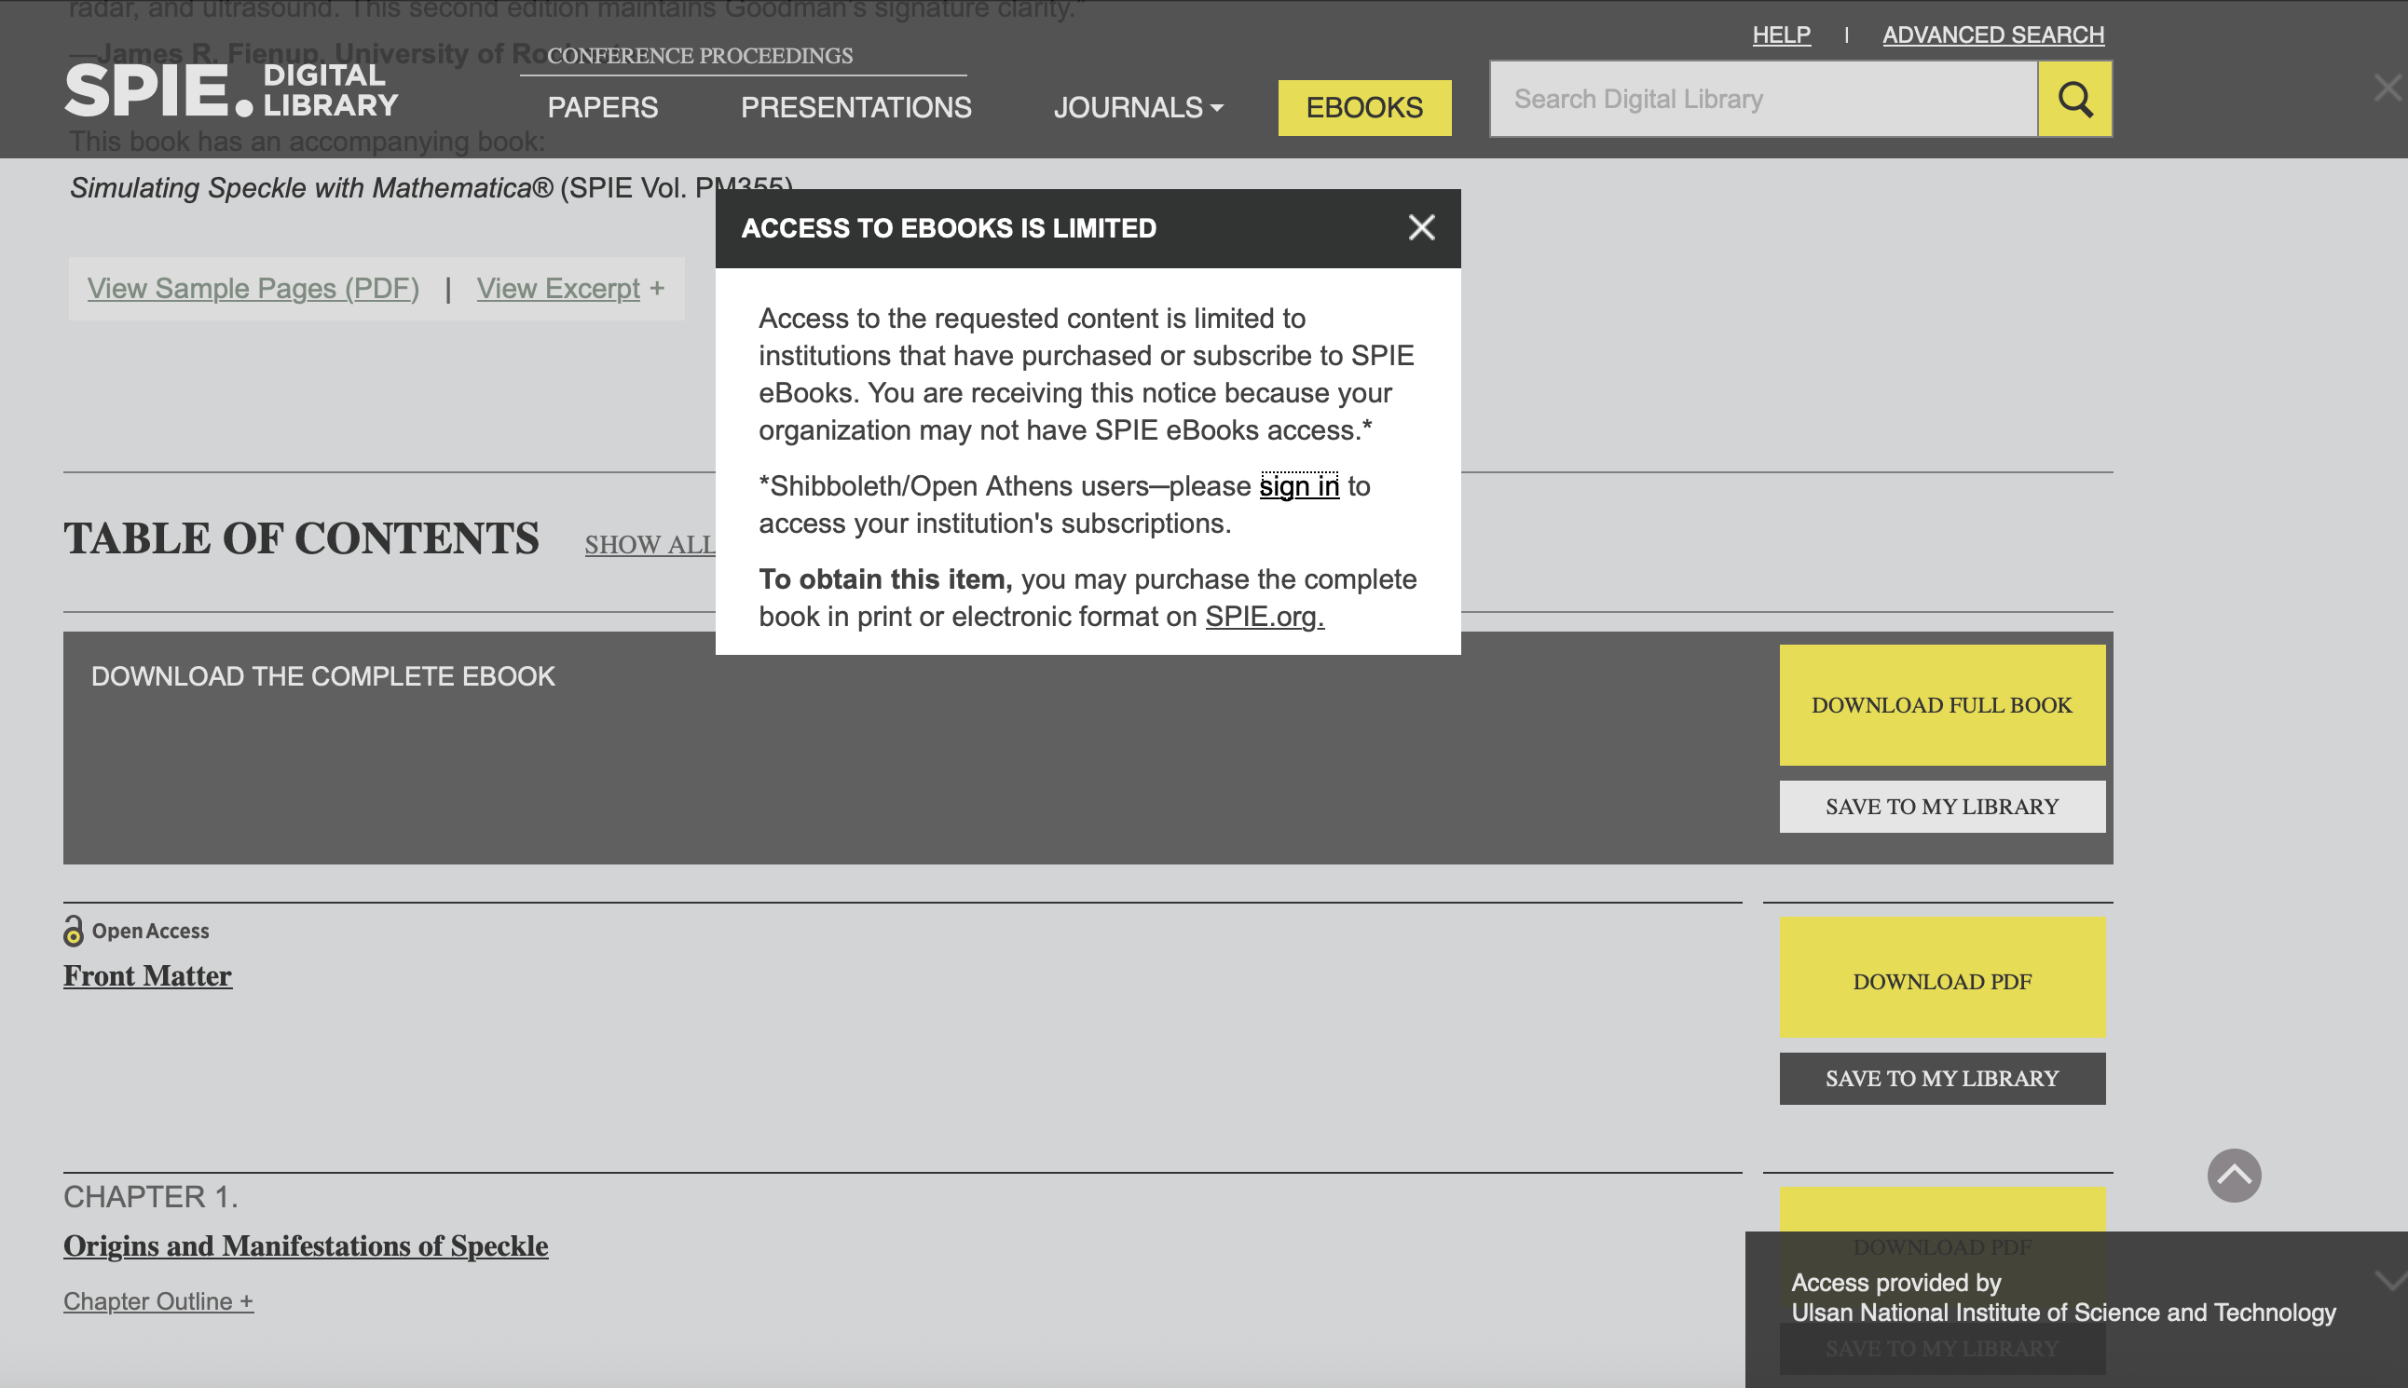Image resolution: width=2408 pixels, height=1388 pixels.
Task: Expand the View Excerpt section
Action: (x=570, y=289)
